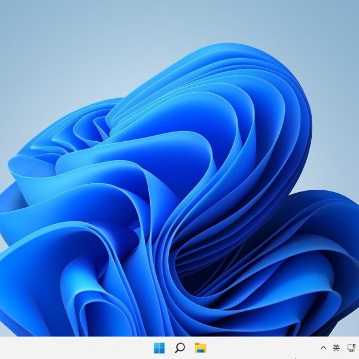This screenshot has height=359, width=359.
Task: Open network status tray icon
Action: click(351, 348)
